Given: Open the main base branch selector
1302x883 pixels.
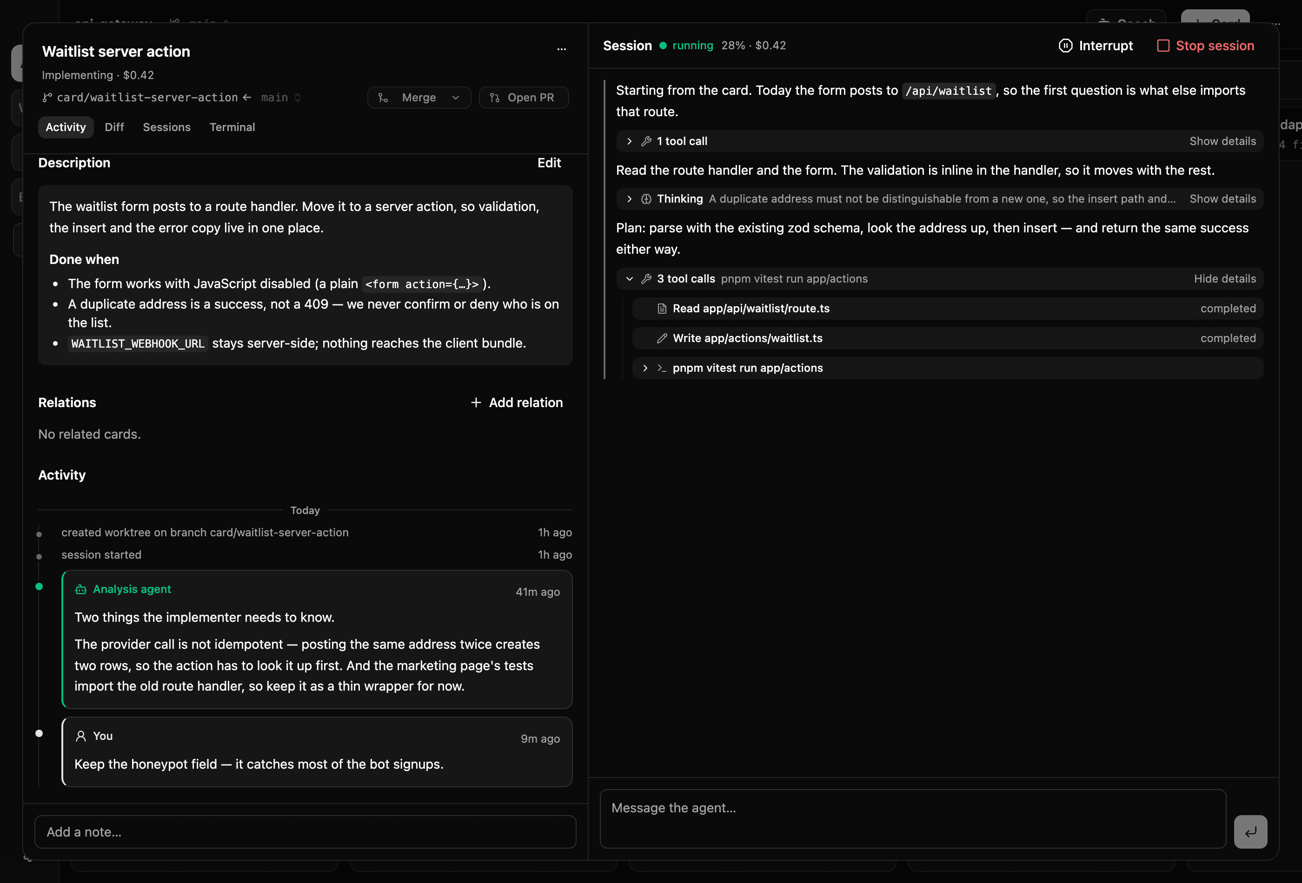Looking at the screenshot, I should pyautogui.click(x=281, y=98).
